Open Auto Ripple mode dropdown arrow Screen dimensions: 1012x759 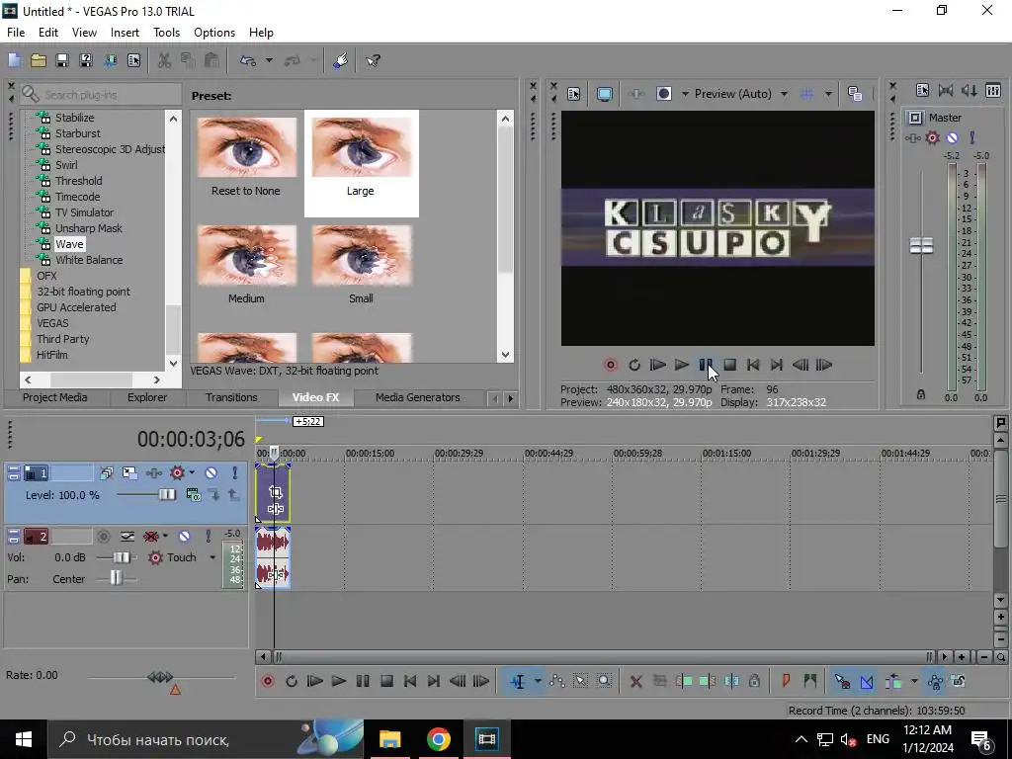pos(914,682)
